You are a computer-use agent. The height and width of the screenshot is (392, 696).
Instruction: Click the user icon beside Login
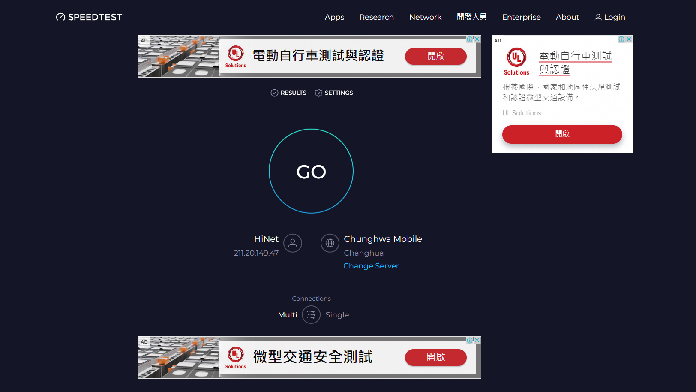(598, 17)
